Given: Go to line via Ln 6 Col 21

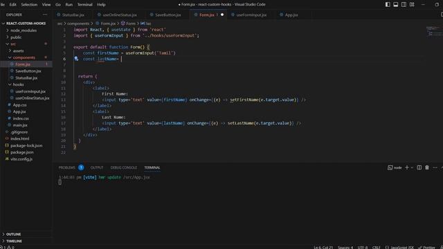Looking at the screenshot, I should [323, 248].
